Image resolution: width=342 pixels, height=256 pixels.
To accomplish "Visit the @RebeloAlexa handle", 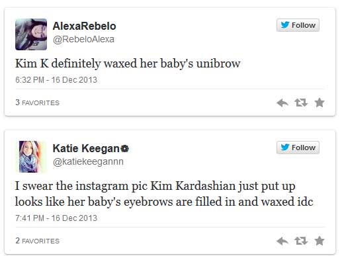I will 83,39.
